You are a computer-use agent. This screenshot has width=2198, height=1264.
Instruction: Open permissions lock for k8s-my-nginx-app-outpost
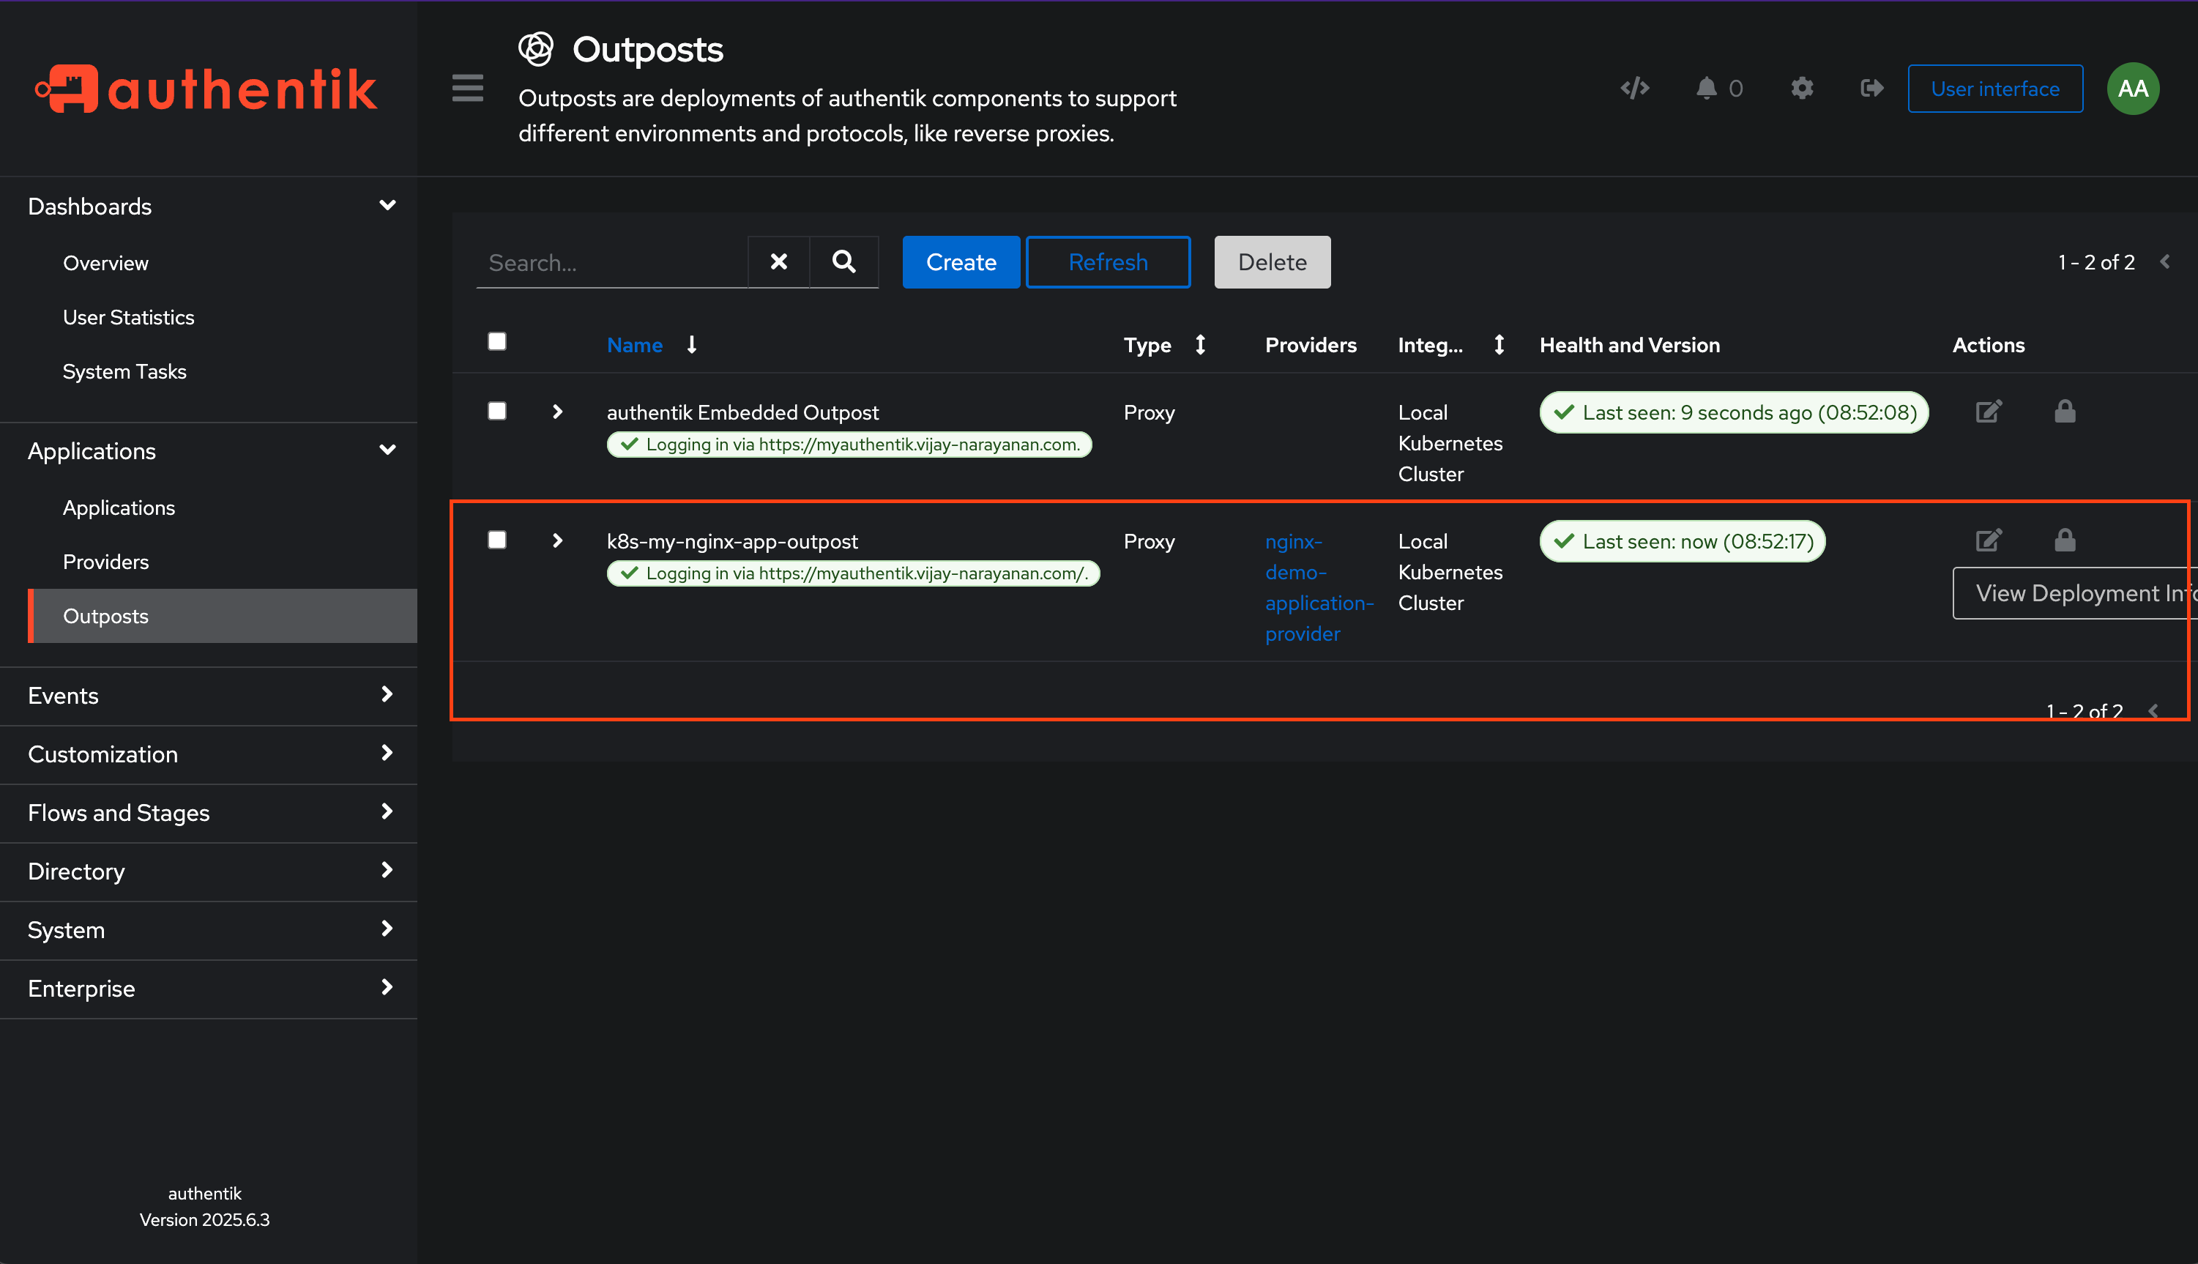tap(2064, 540)
